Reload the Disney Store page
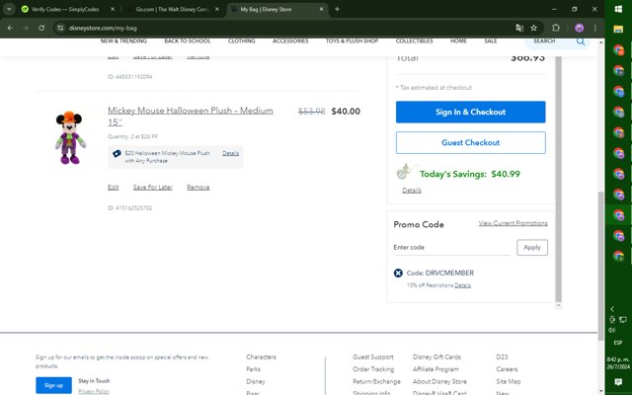 41,28
